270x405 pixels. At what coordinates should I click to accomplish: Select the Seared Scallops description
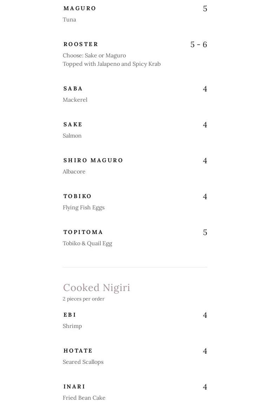coord(83,362)
